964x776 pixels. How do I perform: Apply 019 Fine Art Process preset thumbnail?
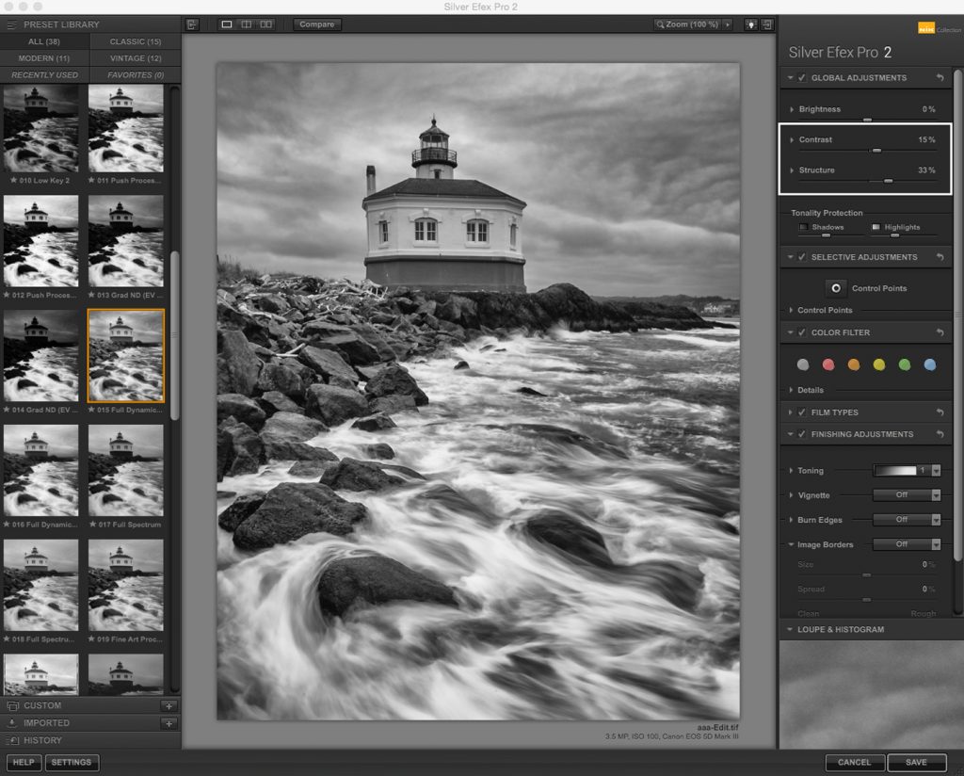coord(126,585)
